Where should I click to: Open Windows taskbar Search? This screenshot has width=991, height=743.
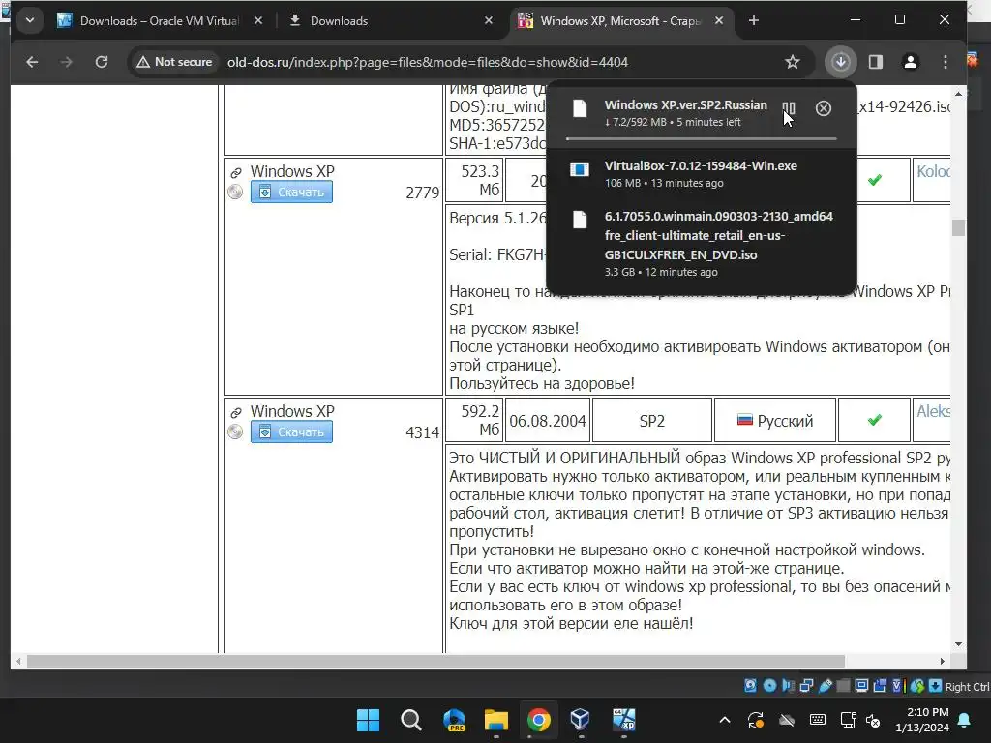click(x=410, y=720)
